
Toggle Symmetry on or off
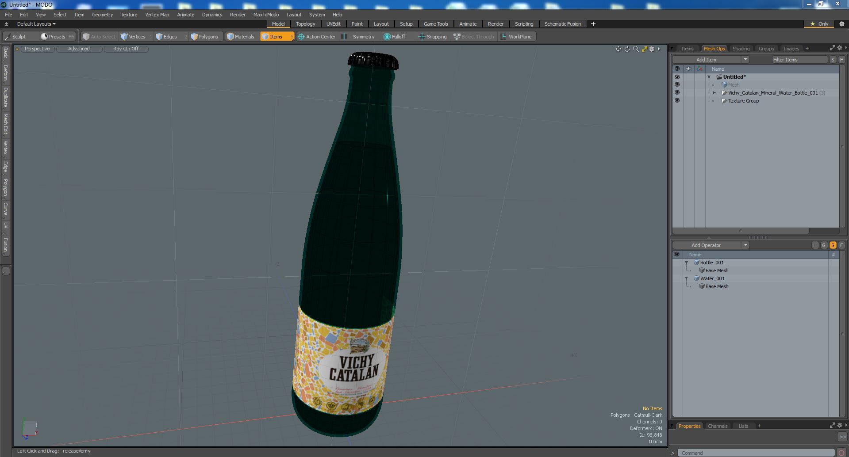tap(359, 37)
